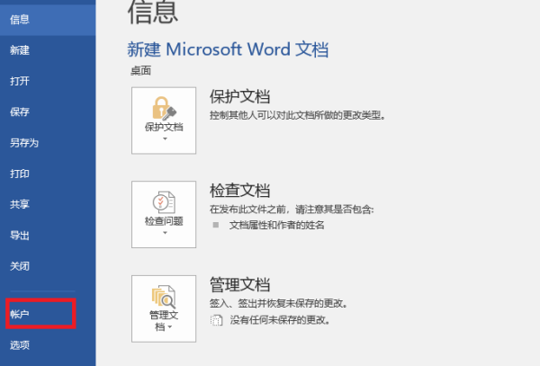Open the 打开 menu item

48,81
